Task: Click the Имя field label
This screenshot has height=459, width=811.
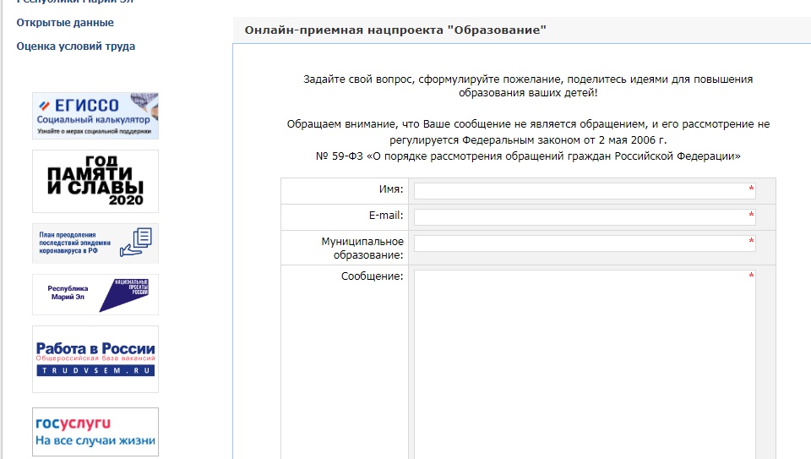Action: 392,189
